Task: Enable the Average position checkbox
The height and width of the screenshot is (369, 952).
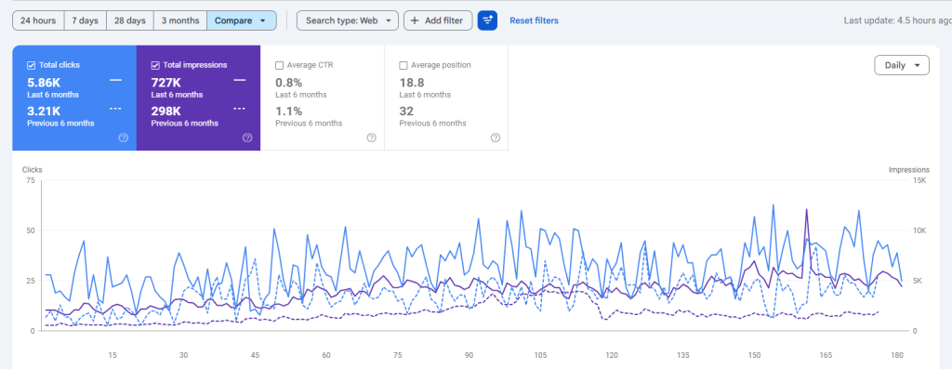Action: click(403, 65)
